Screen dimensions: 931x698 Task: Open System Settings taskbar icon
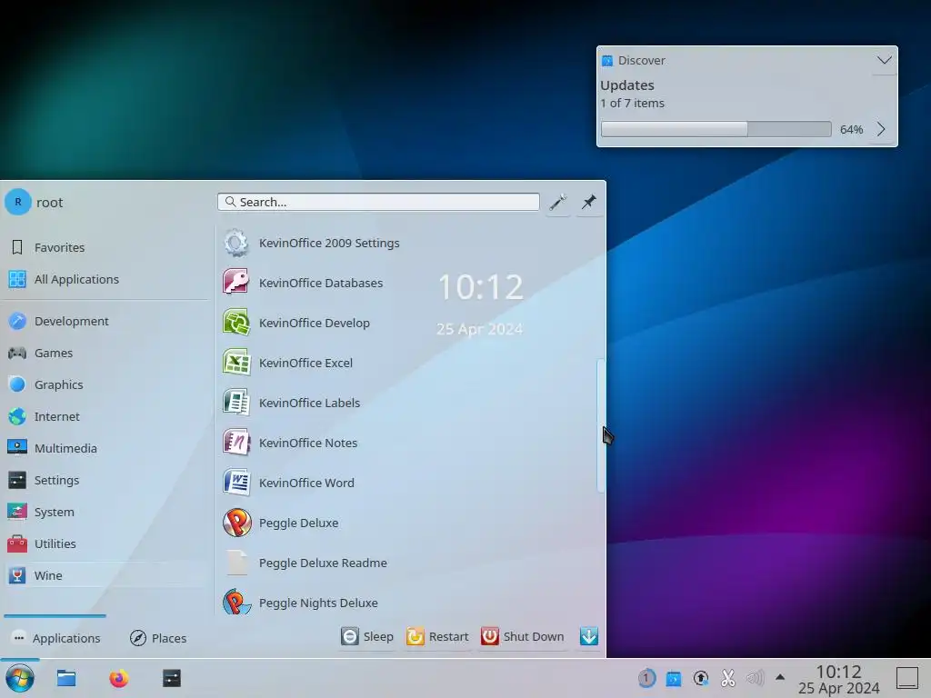[172, 678]
